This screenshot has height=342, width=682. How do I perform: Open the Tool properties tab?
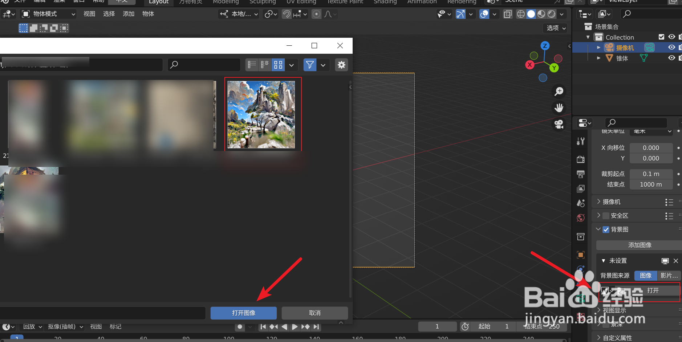click(x=581, y=141)
